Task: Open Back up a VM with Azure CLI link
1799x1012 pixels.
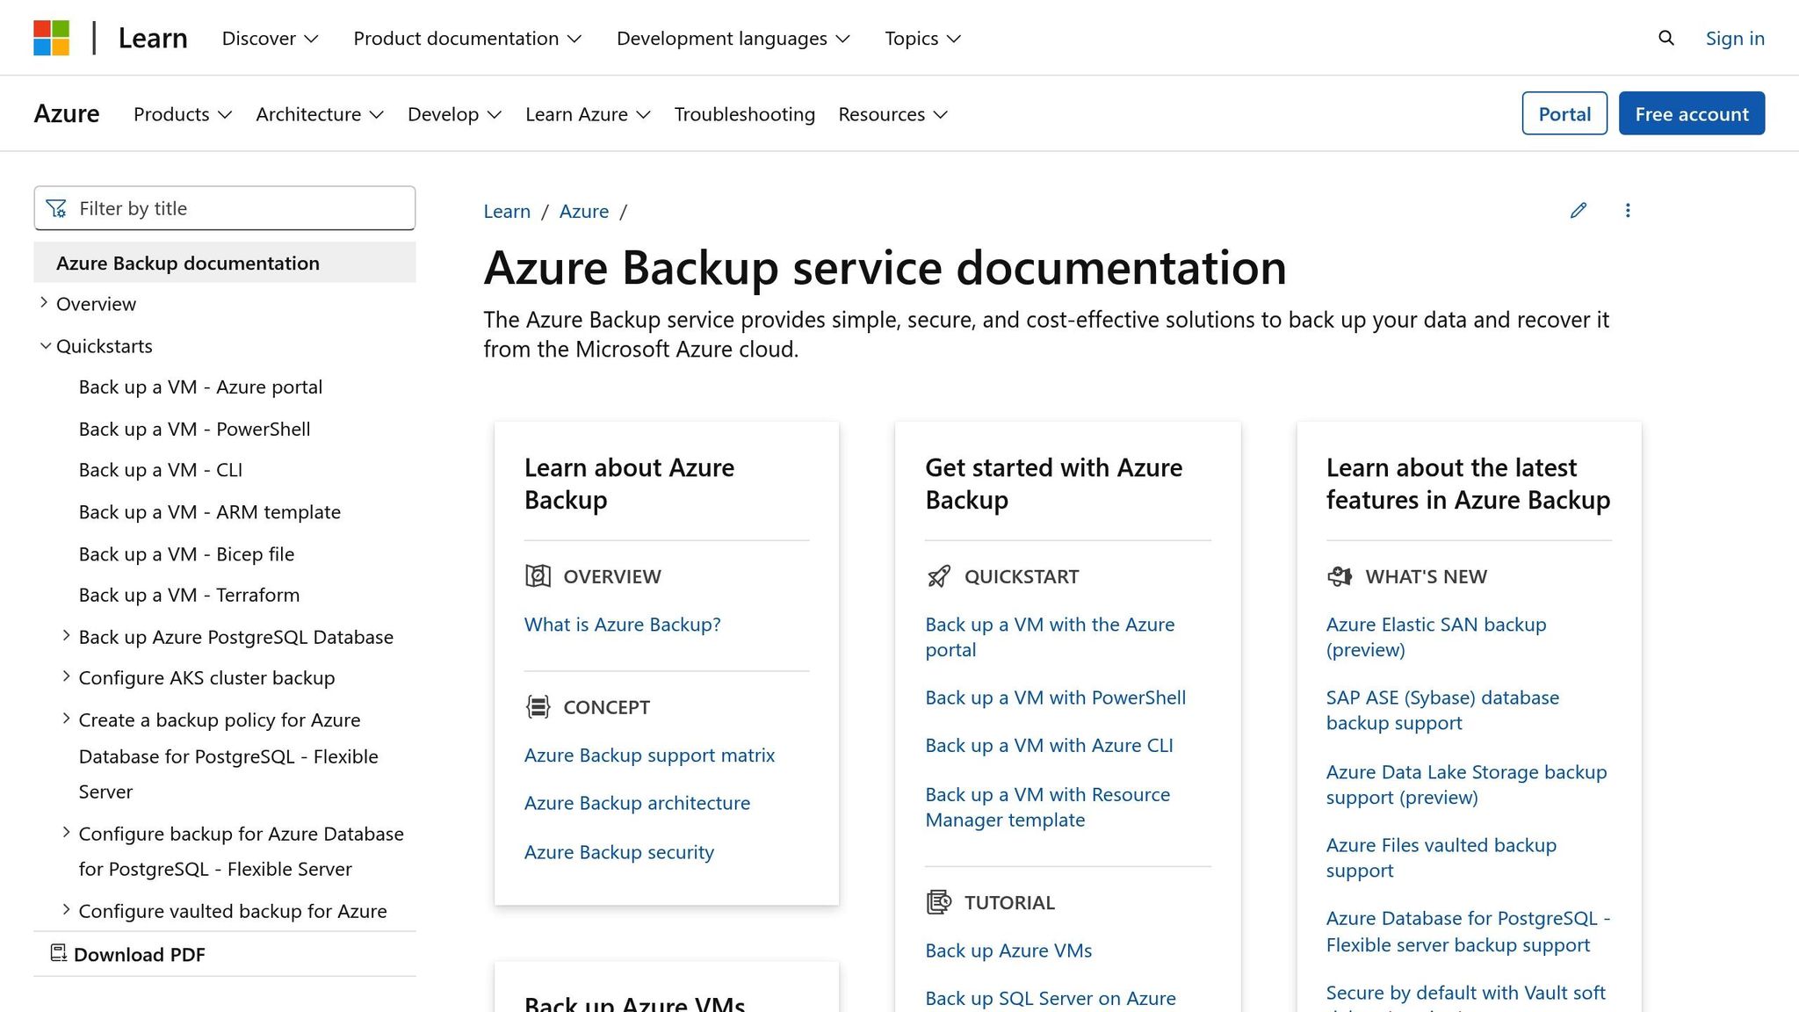Action: click(1049, 745)
